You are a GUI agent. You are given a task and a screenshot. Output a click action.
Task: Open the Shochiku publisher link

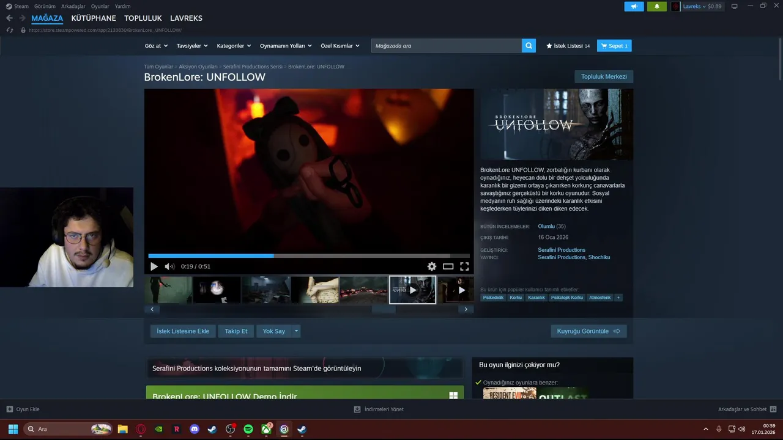[x=599, y=257]
